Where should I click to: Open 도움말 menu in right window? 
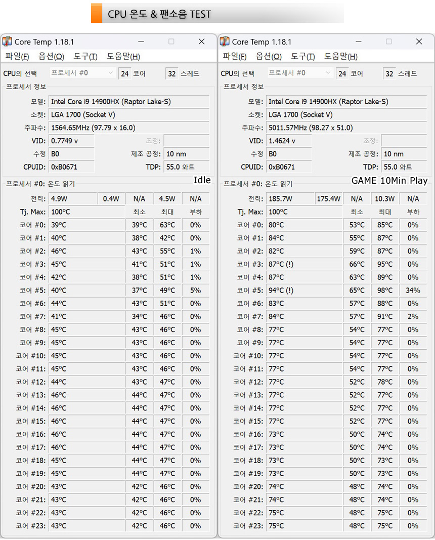340,56
